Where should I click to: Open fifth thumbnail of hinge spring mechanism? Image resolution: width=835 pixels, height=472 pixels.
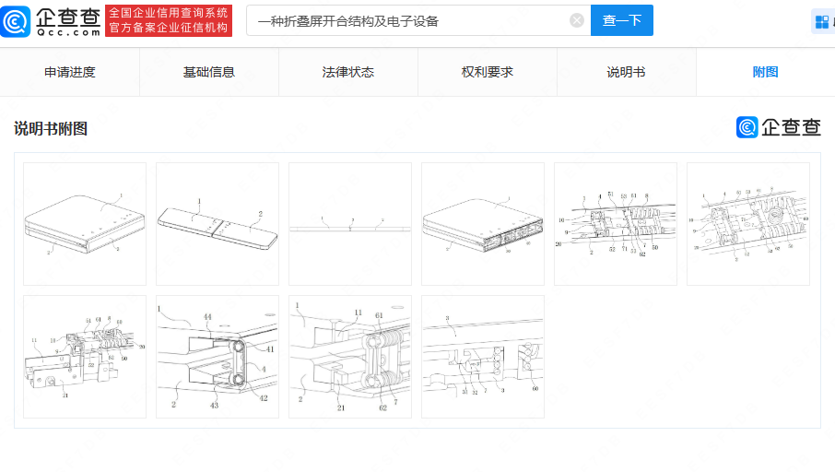(x=616, y=224)
